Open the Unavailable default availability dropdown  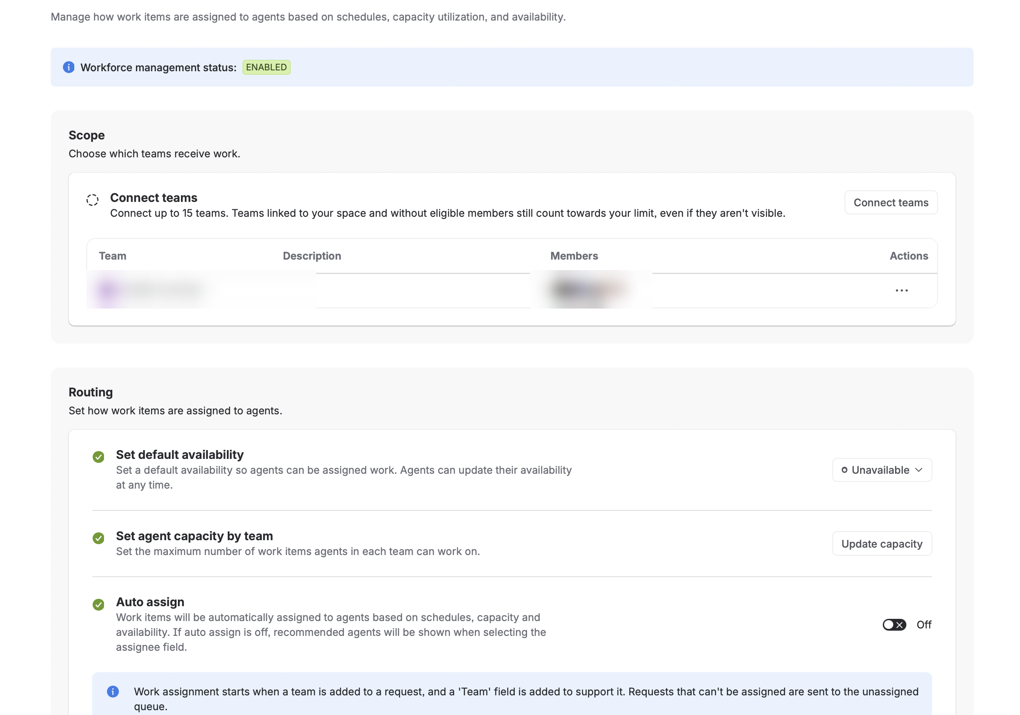point(882,470)
